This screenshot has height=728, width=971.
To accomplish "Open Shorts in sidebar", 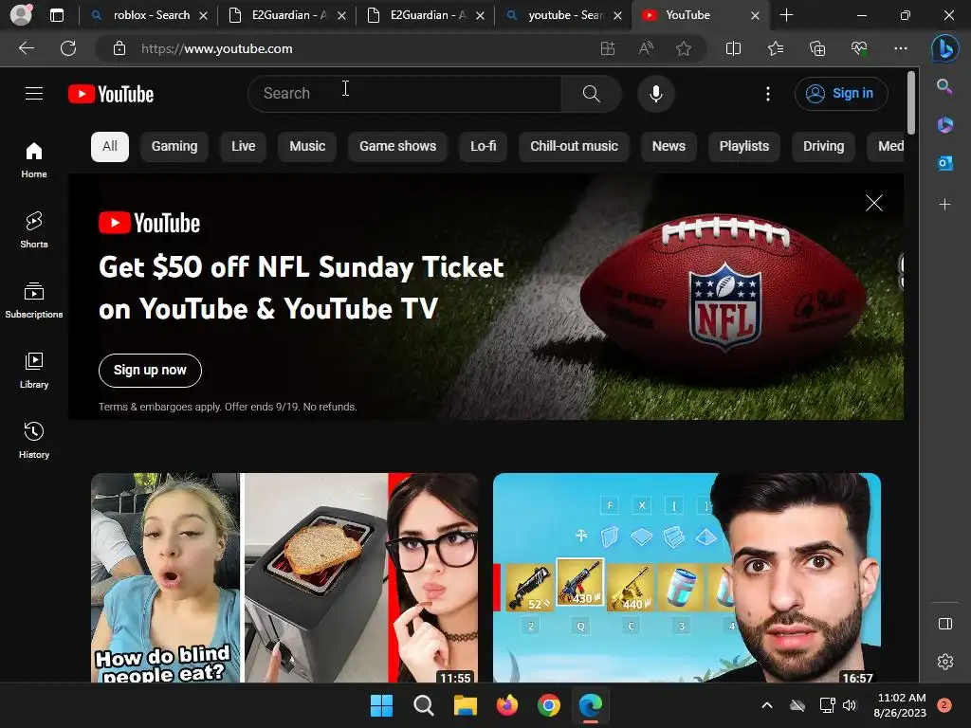I will pos(34,229).
